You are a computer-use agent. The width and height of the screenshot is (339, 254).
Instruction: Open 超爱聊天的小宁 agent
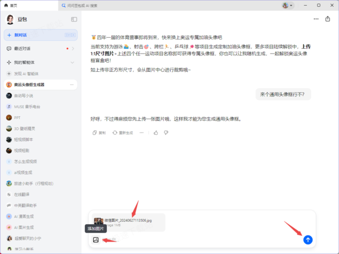pos(41,238)
